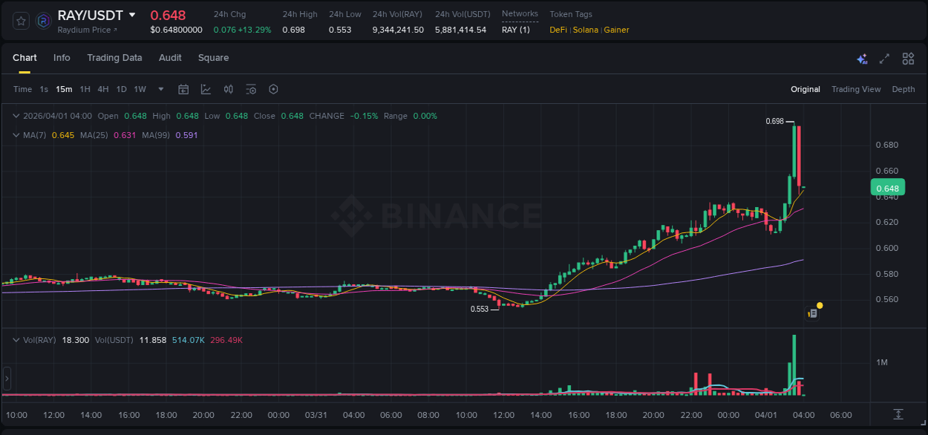Click the yellow notification dot on chart
Screen dimensions: 928x435
819,305
